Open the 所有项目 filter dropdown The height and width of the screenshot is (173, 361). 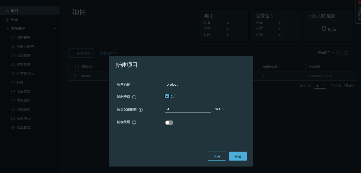pos(326,53)
